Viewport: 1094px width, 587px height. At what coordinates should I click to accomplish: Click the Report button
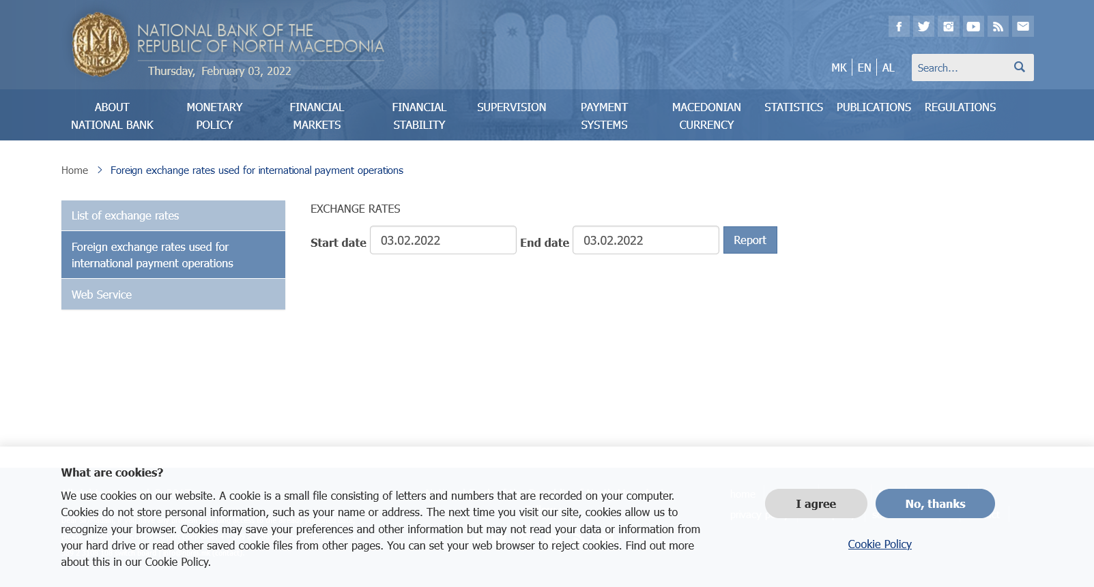tap(749, 240)
